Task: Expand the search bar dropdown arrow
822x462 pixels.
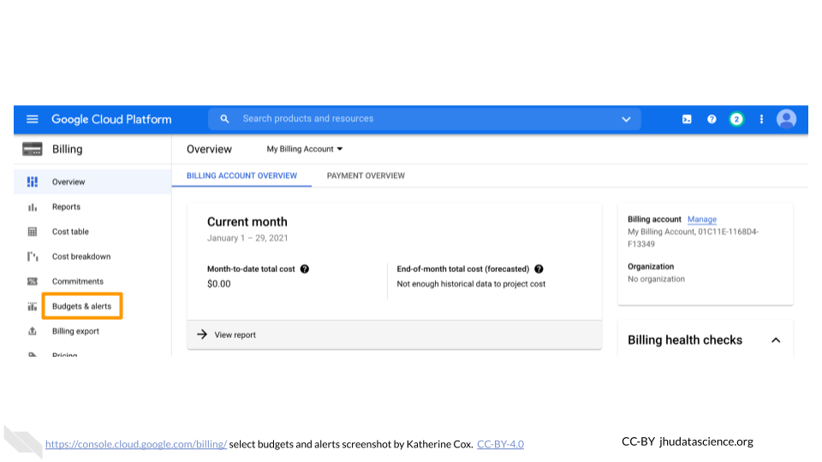Action: coord(626,120)
